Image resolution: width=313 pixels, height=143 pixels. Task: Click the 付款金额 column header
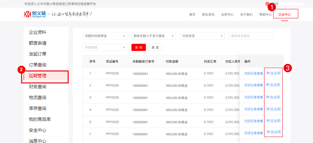click(x=172, y=62)
